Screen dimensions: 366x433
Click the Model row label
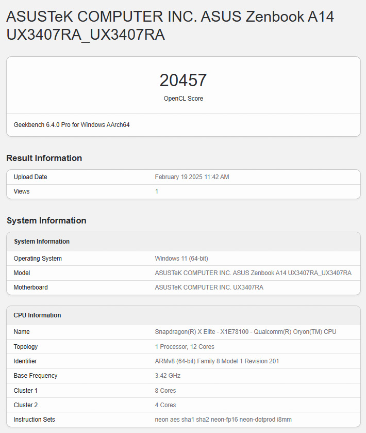point(22,273)
